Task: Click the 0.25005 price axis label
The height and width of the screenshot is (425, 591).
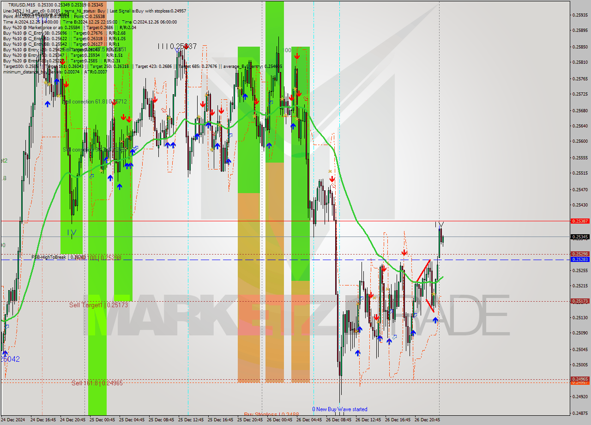Action: click(x=580, y=365)
